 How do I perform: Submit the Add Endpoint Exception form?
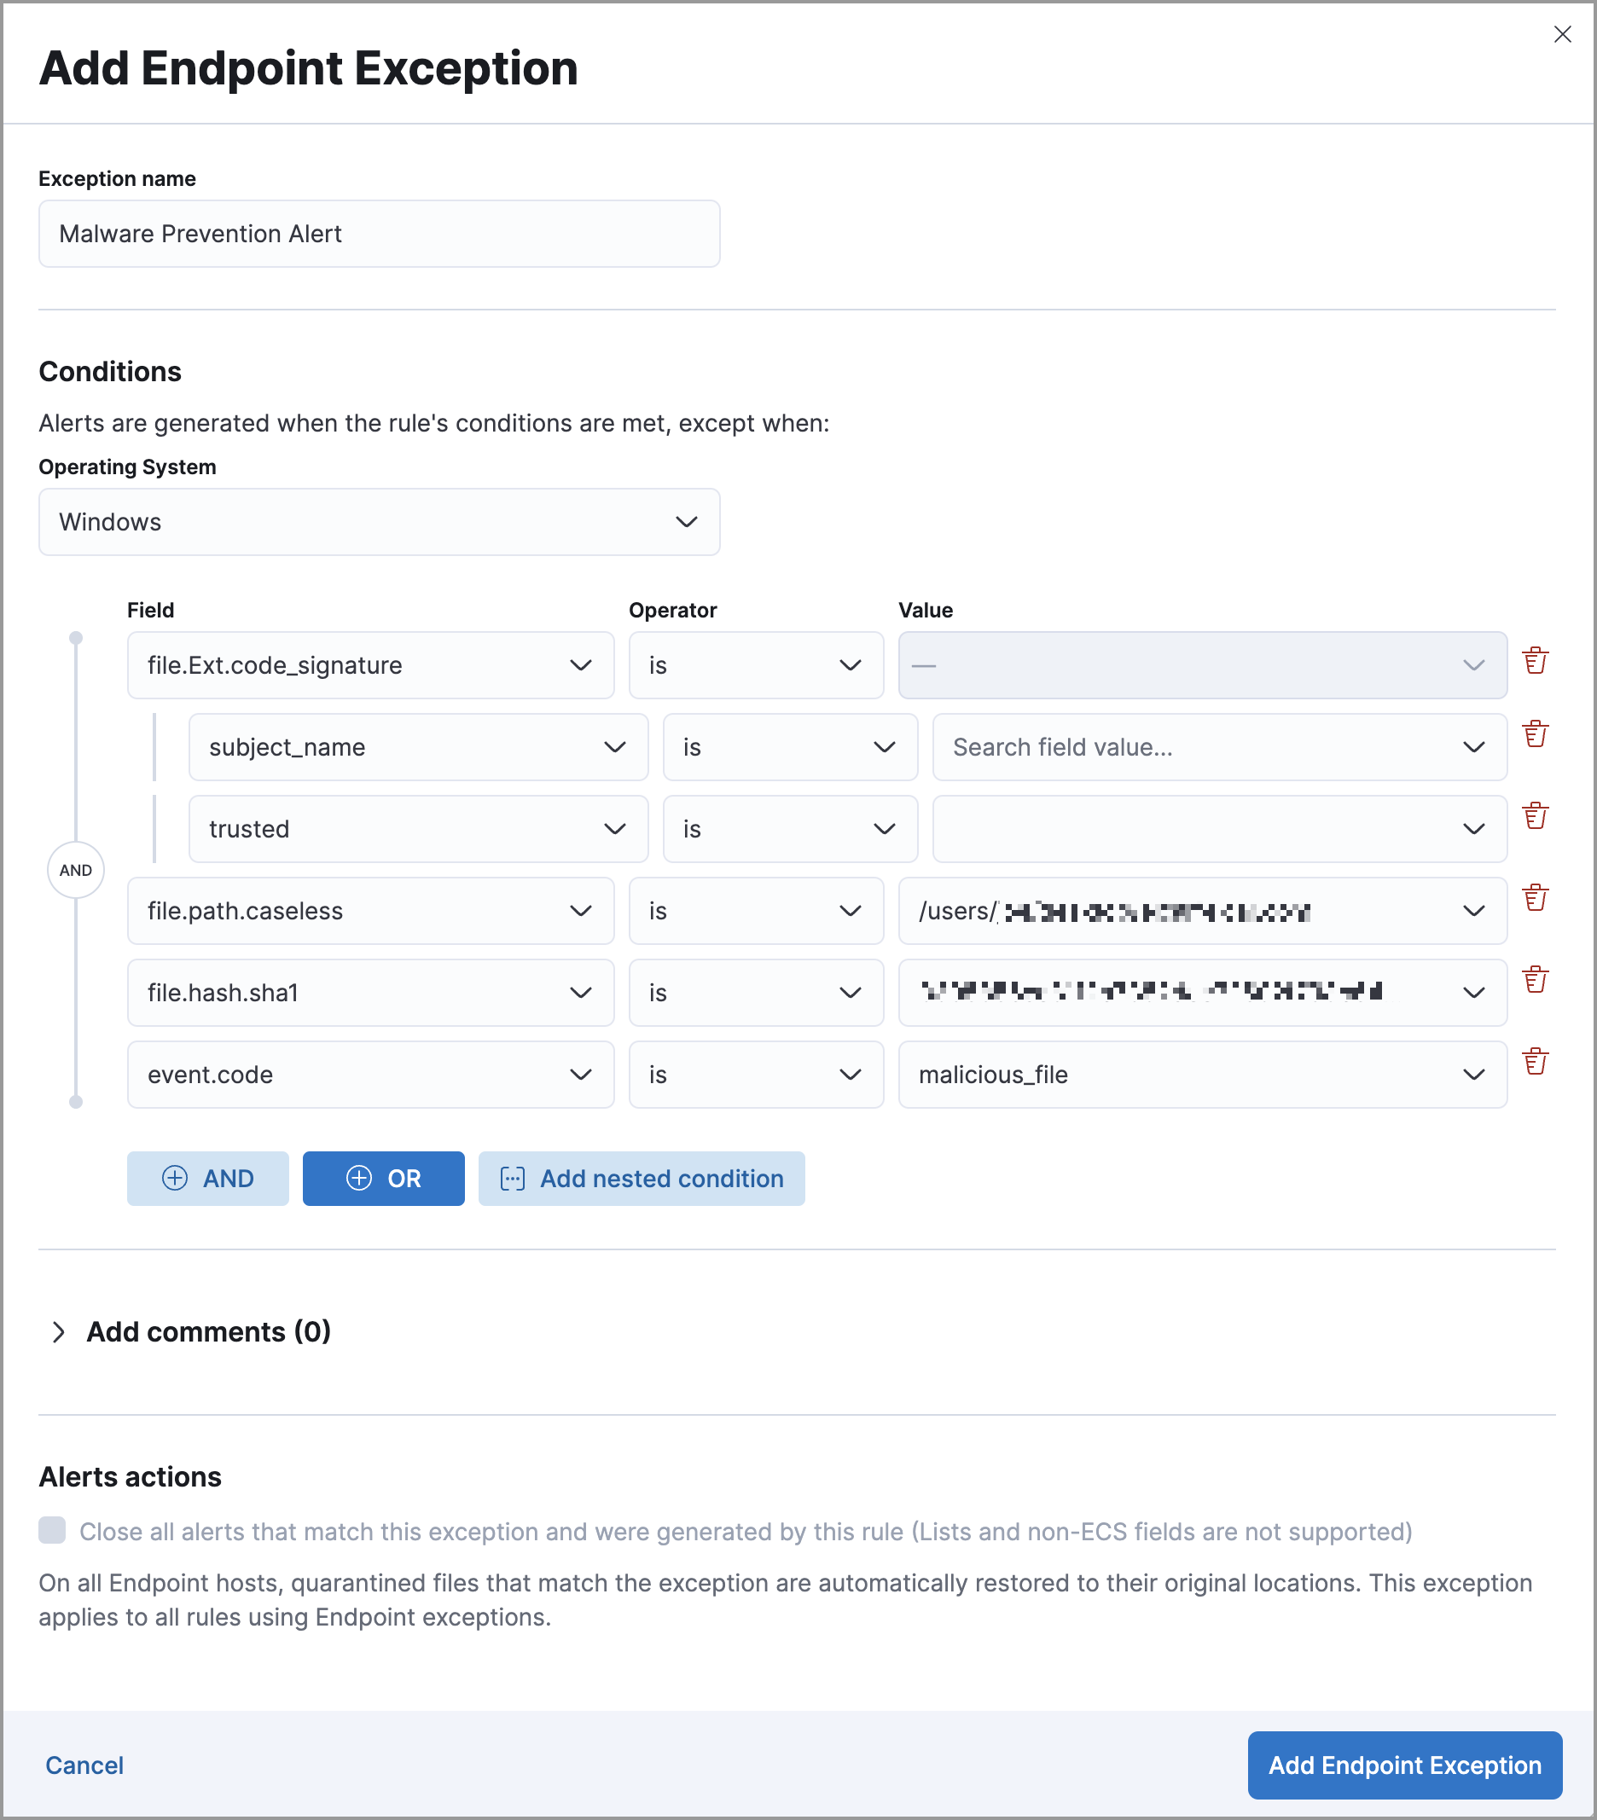pos(1403,1765)
